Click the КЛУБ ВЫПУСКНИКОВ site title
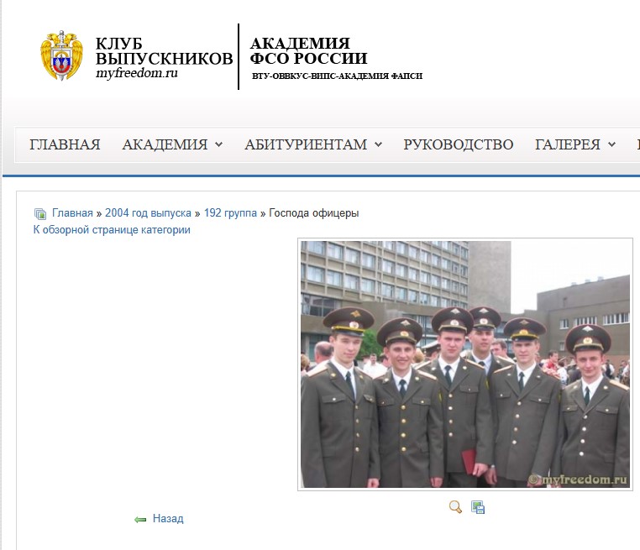640x550 pixels. click(x=164, y=51)
